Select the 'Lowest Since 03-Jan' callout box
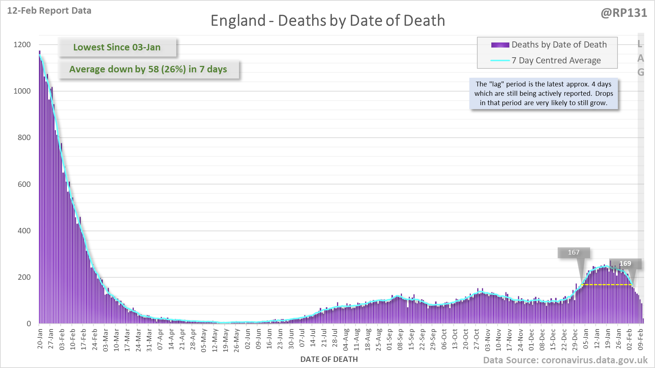Image resolution: width=655 pixels, height=368 pixels. 117,47
